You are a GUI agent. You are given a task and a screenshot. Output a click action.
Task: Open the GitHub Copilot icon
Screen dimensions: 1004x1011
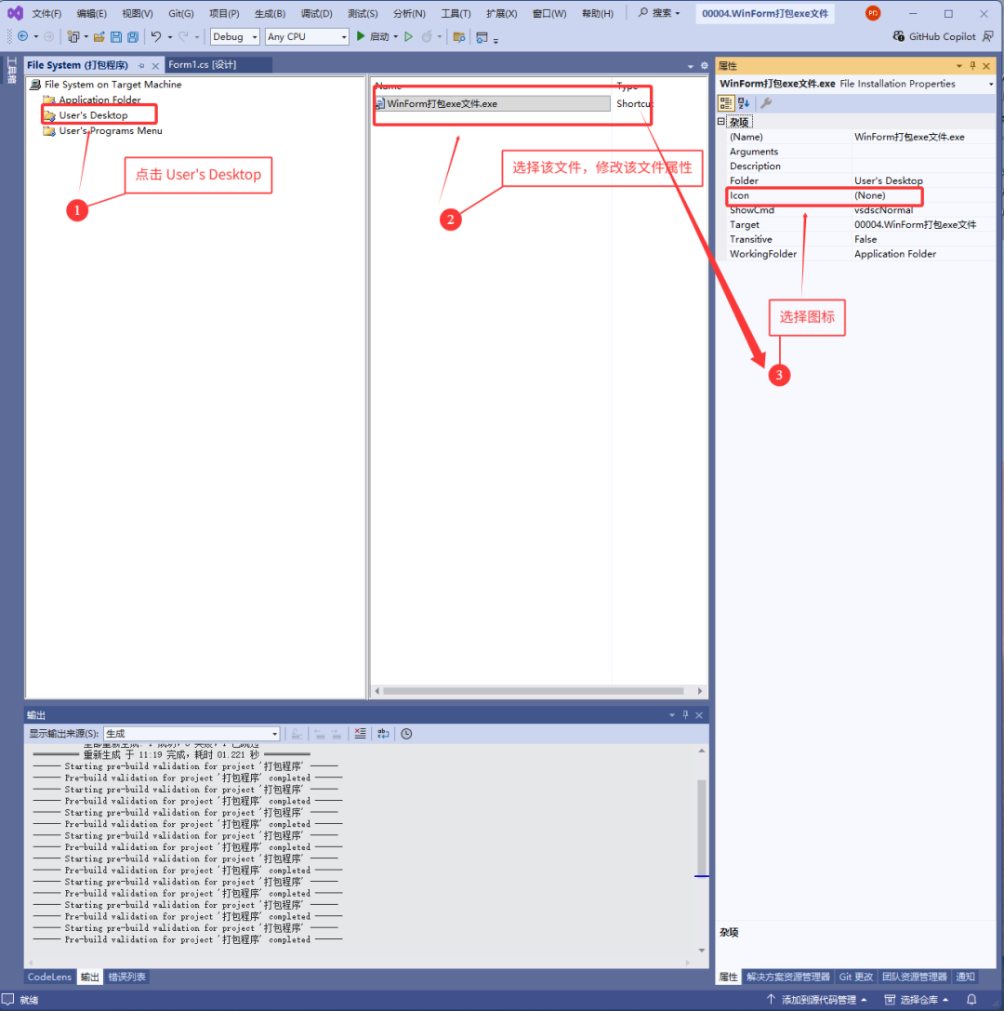pos(898,36)
